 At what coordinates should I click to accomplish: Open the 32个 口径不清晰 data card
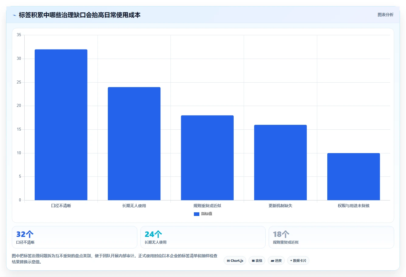coord(74,237)
